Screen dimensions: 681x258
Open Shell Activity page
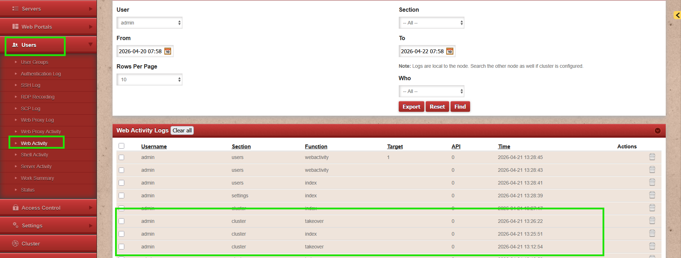tap(34, 155)
